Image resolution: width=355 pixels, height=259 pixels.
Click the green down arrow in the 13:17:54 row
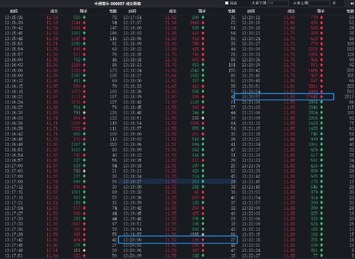(x=203, y=18)
